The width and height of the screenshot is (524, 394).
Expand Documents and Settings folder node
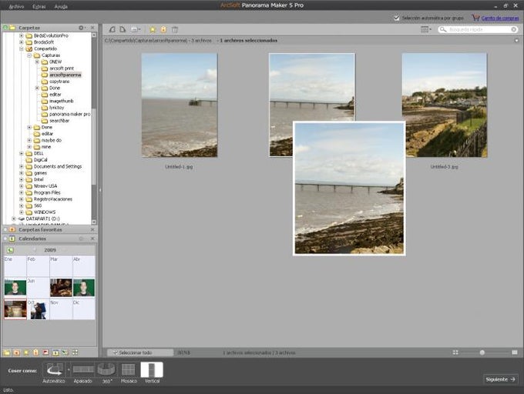tap(22, 166)
